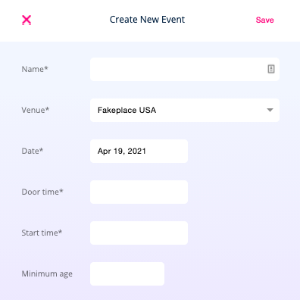Viewport: 300px width, 300px height.
Task: Focus the Name input field
Action: [x=185, y=69]
